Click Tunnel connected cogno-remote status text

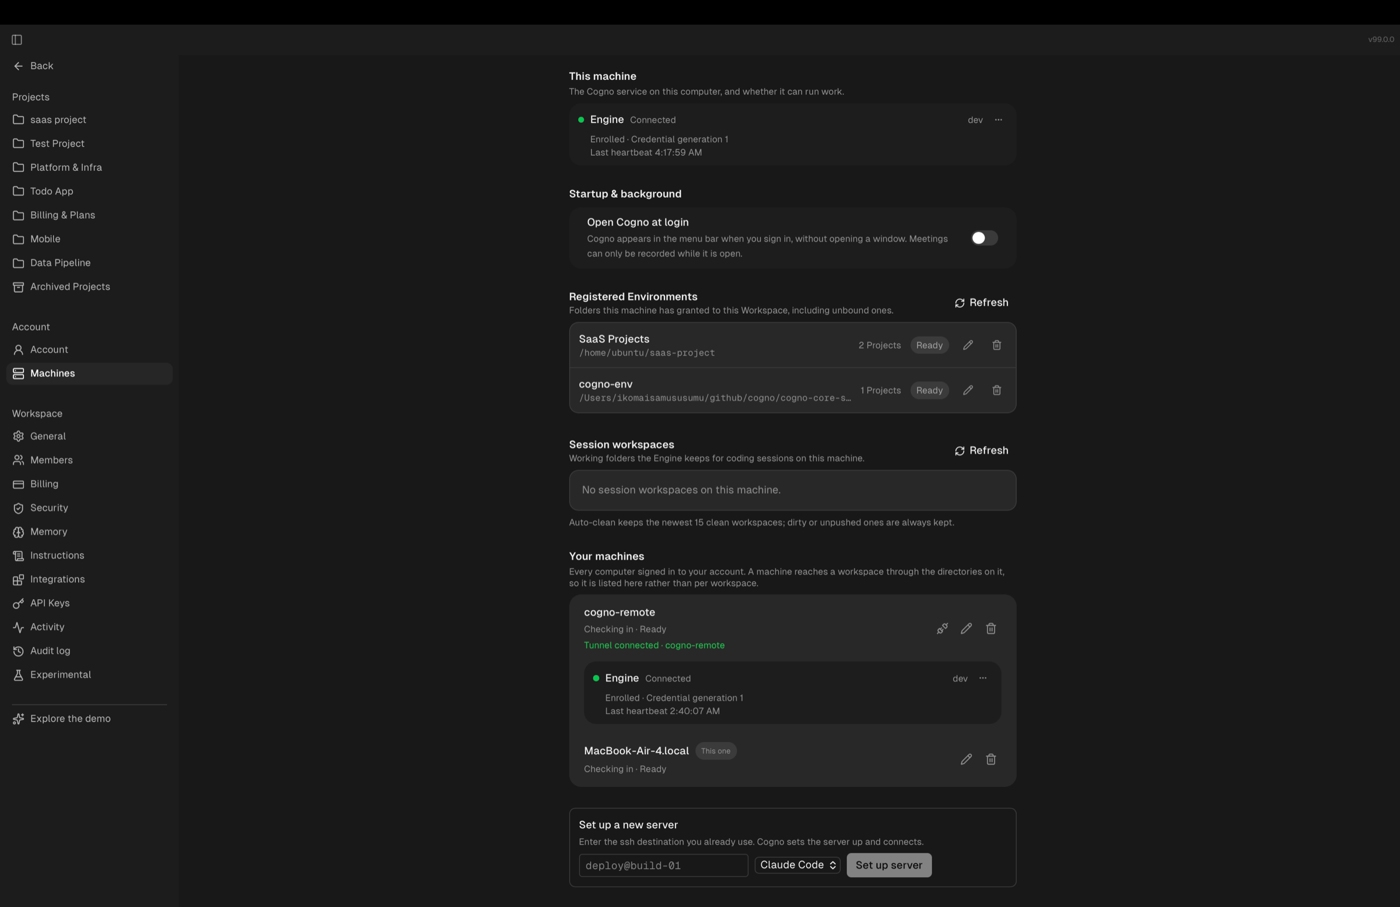(654, 645)
